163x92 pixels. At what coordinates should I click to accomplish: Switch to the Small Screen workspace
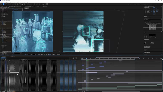point(145,4)
